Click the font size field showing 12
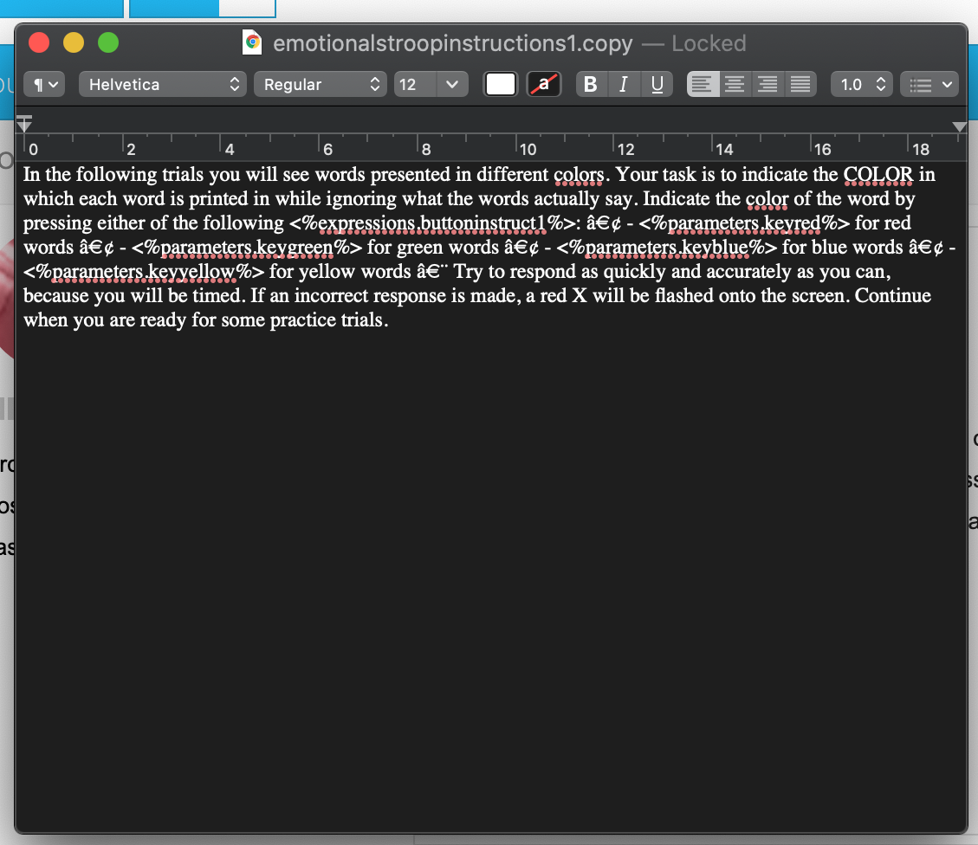The width and height of the screenshot is (978, 845). click(414, 84)
